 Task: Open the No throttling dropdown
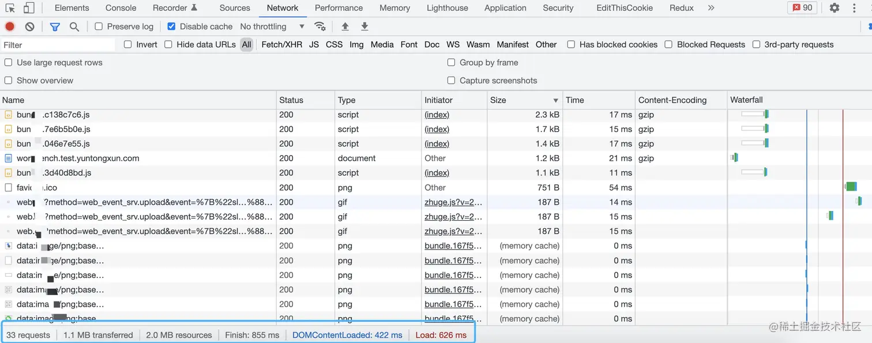(x=272, y=27)
